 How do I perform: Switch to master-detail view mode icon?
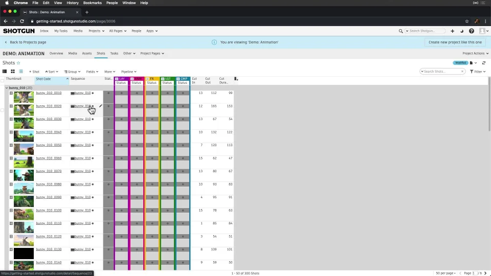pyautogui.click(x=5, y=72)
